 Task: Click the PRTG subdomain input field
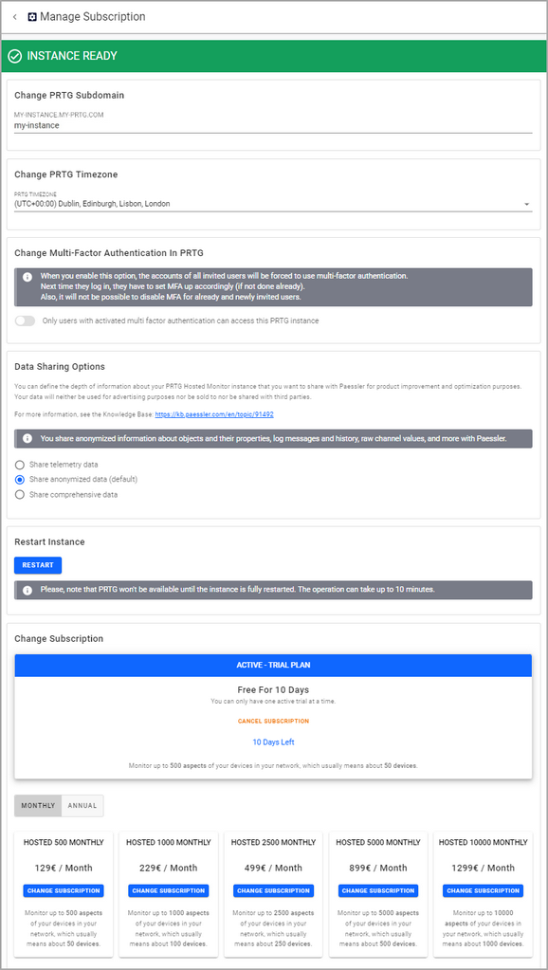tap(273, 125)
